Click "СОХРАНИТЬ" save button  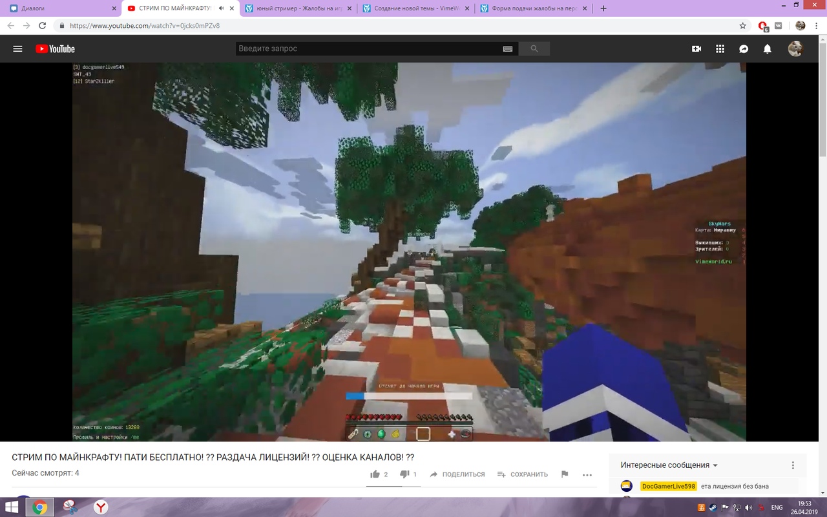(x=523, y=474)
